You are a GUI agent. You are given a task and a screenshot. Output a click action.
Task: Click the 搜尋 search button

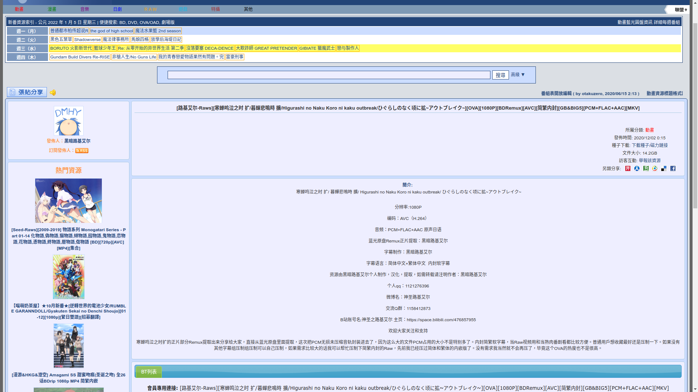click(501, 75)
